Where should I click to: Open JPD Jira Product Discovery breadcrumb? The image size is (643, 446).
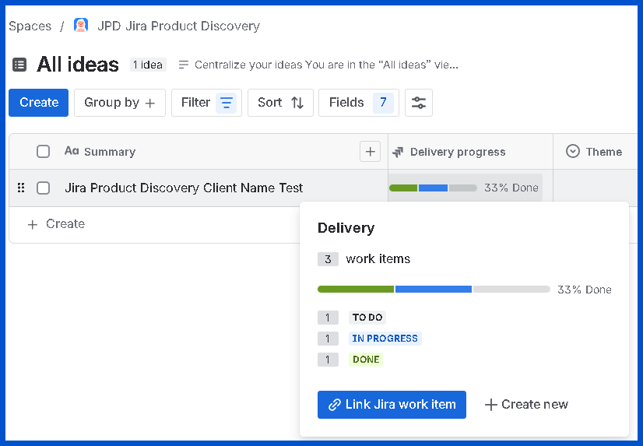[179, 26]
